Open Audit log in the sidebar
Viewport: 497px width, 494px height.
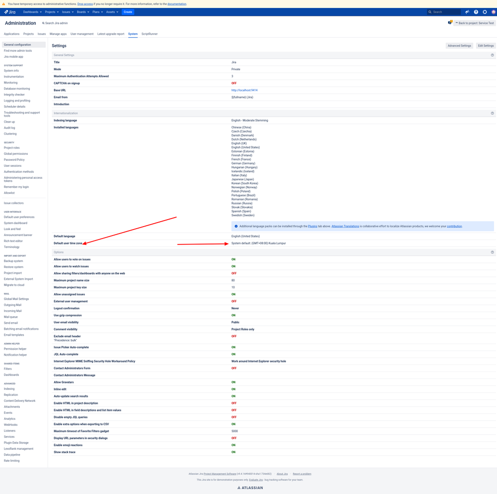[9, 128]
